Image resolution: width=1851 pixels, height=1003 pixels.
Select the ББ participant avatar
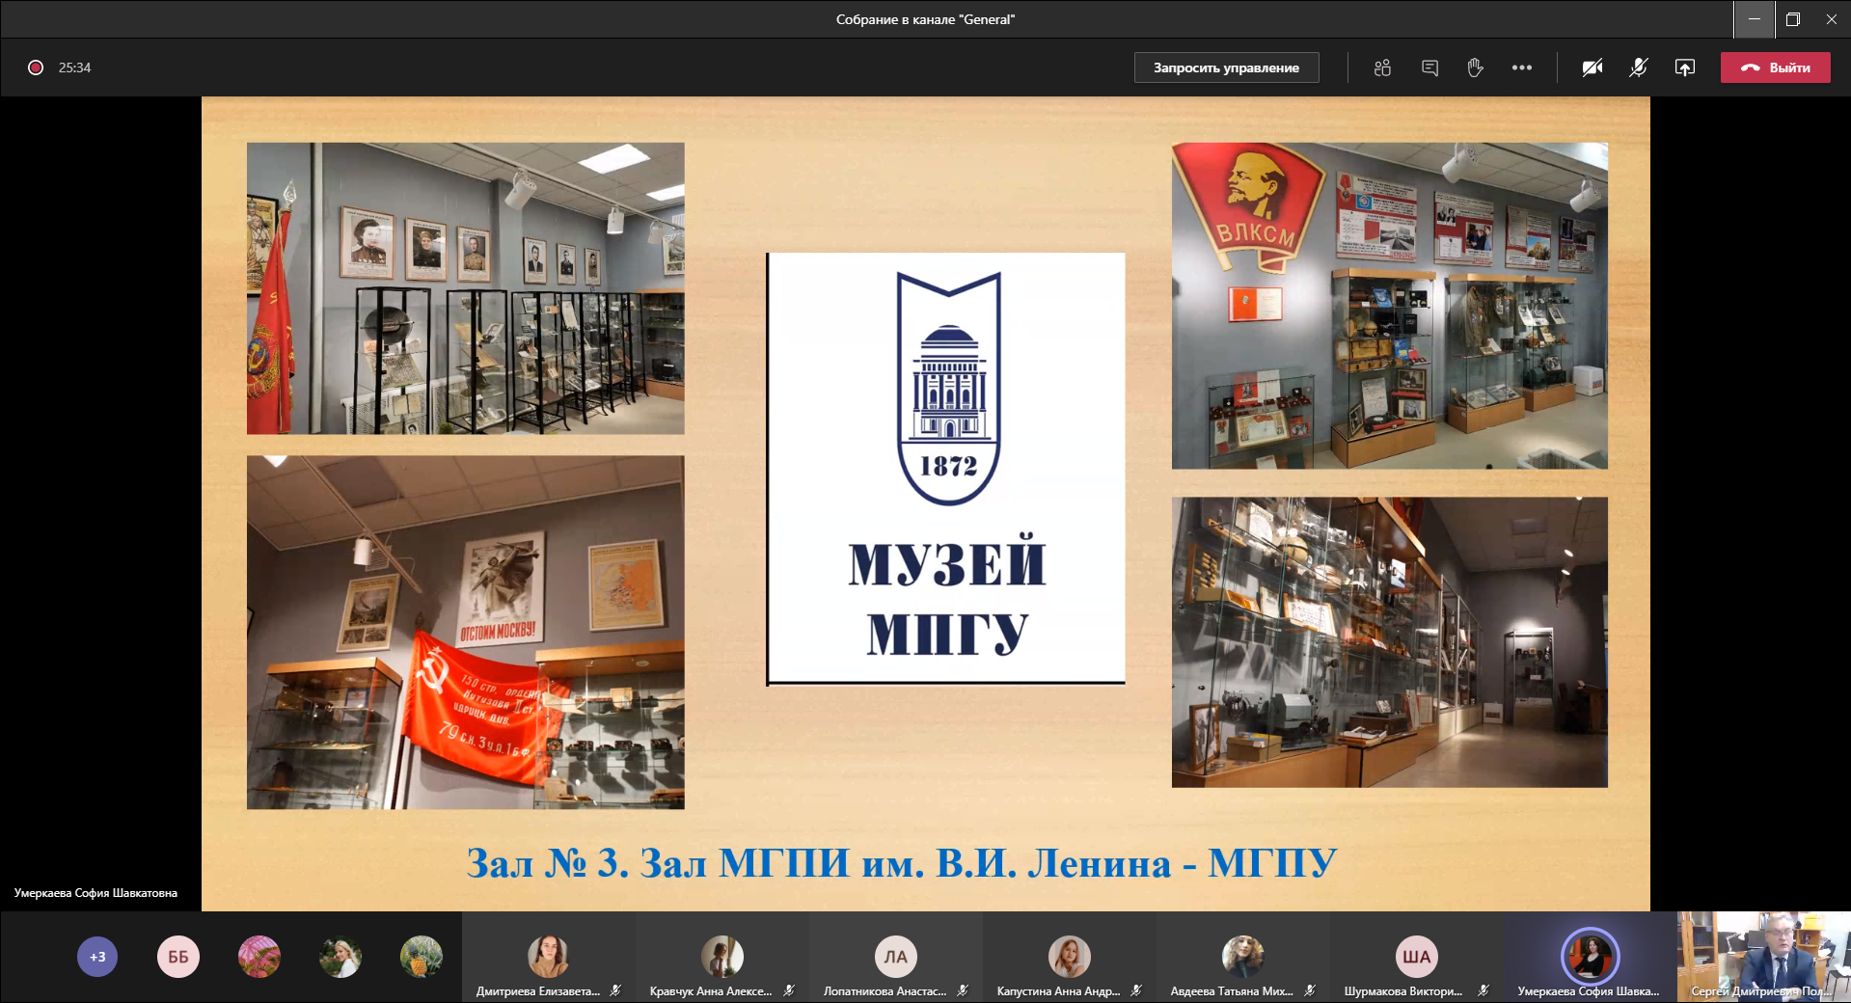178,957
